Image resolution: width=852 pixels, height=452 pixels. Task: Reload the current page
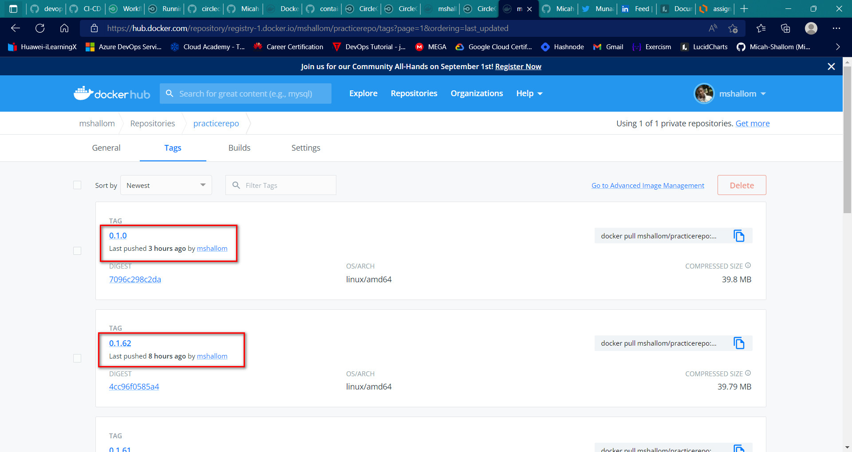coord(40,28)
